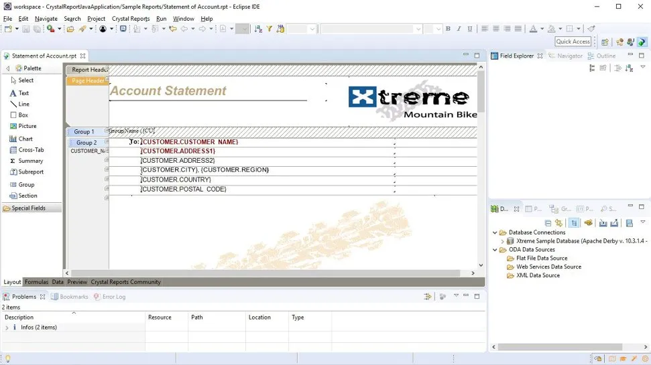
Task: Click the Quick Access field
Action: click(573, 42)
